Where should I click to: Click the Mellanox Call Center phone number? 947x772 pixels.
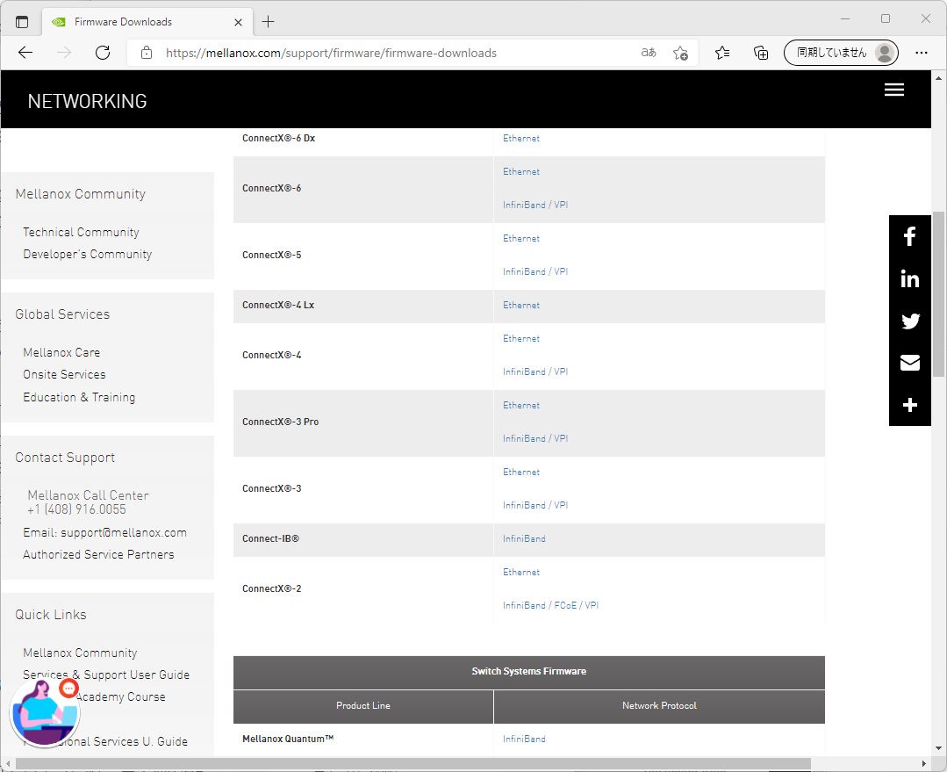pyautogui.click(x=76, y=509)
